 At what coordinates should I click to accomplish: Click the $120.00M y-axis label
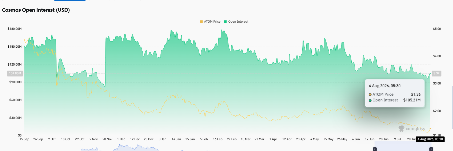coord(15,64)
